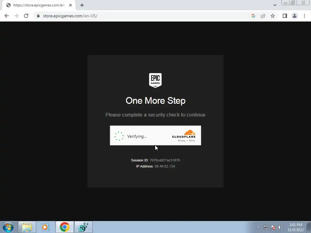Open the Windows Start menu
311x233 pixels.
tap(8, 227)
